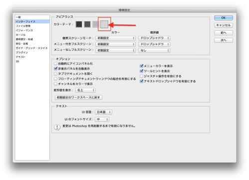Open 標準スクリーンモード border dropdown
Image resolution: width=249 pixels, height=180 pixels.
point(155,38)
